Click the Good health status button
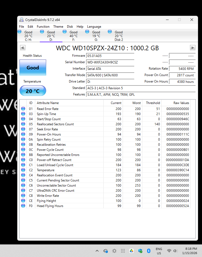This screenshot has height=257, width=202. coord(33,68)
